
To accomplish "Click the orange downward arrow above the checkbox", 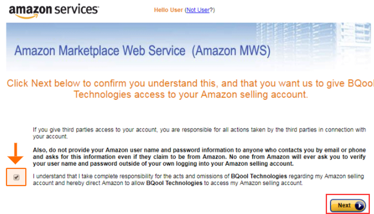I will point(16,154).
